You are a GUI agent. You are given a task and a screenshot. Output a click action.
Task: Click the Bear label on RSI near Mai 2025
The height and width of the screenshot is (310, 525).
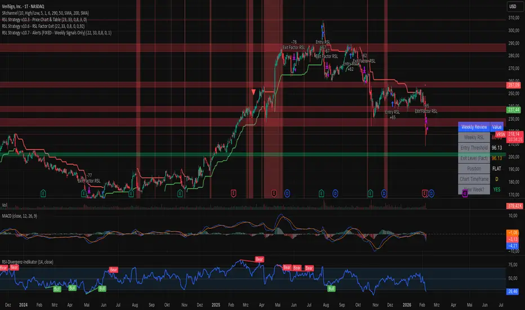coord(287,267)
